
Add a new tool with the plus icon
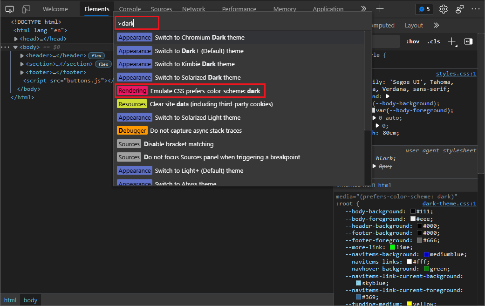pyautogui.click(x=380, y=9)
